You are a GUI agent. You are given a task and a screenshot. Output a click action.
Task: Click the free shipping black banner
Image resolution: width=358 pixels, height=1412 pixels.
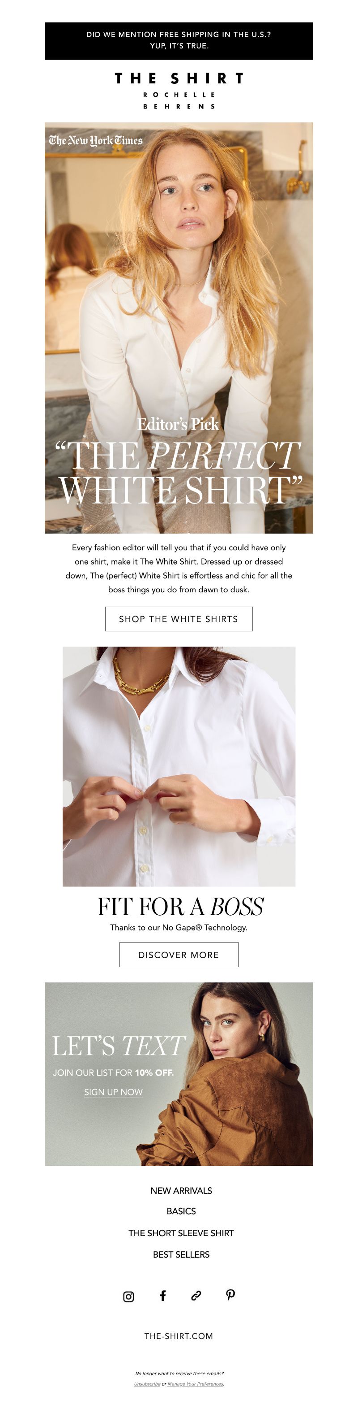pyautogui.click(x=179, y=41)
